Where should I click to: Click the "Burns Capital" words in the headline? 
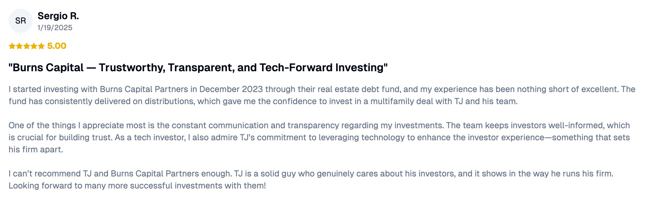click(x=48, y=68)
